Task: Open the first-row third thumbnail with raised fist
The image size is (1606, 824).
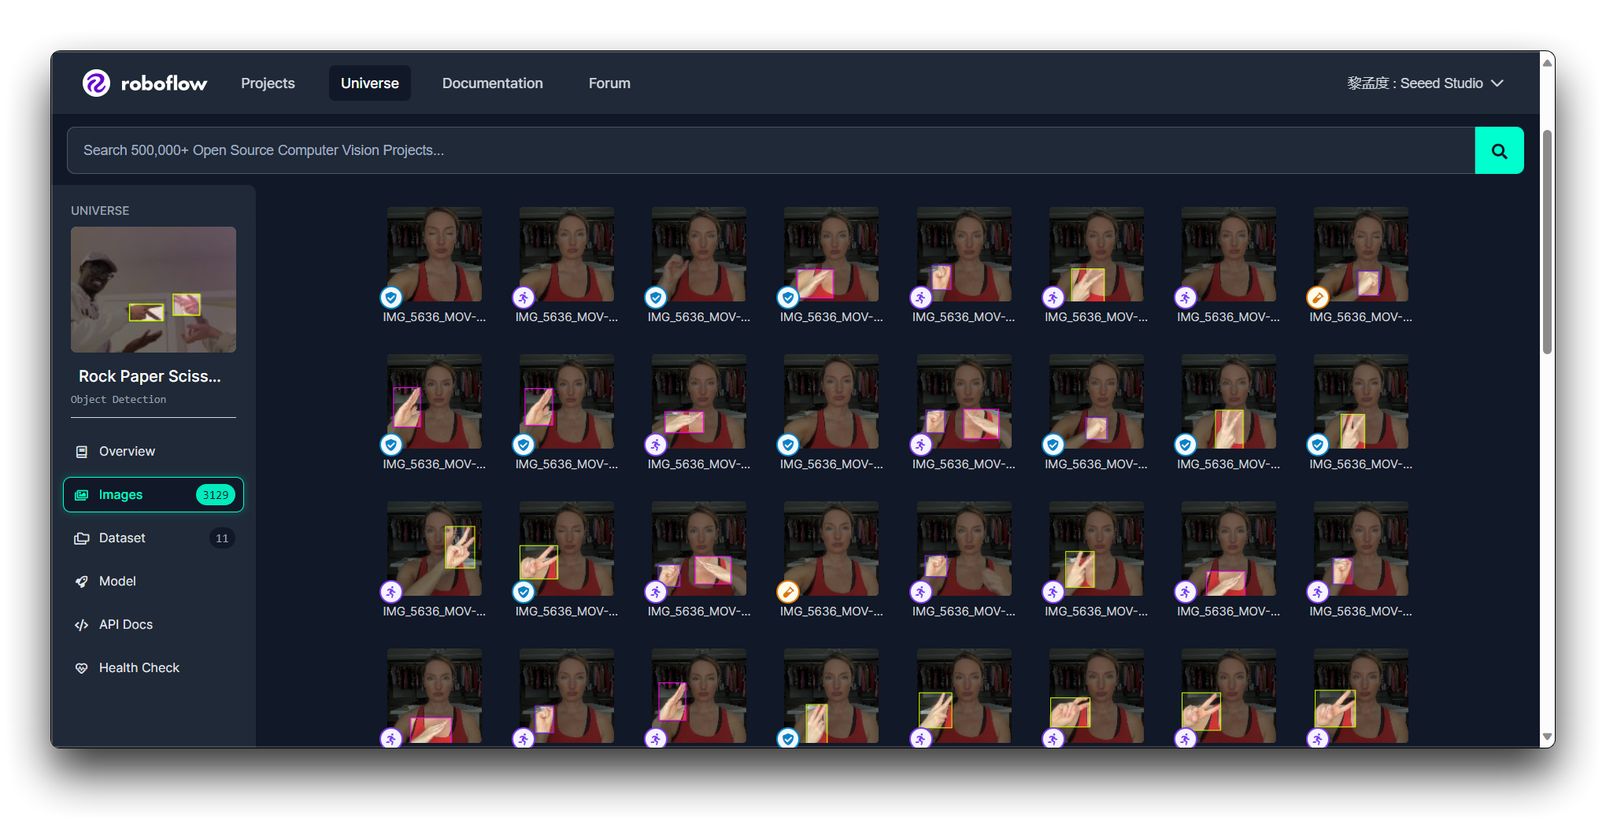Action: point(699,254)
